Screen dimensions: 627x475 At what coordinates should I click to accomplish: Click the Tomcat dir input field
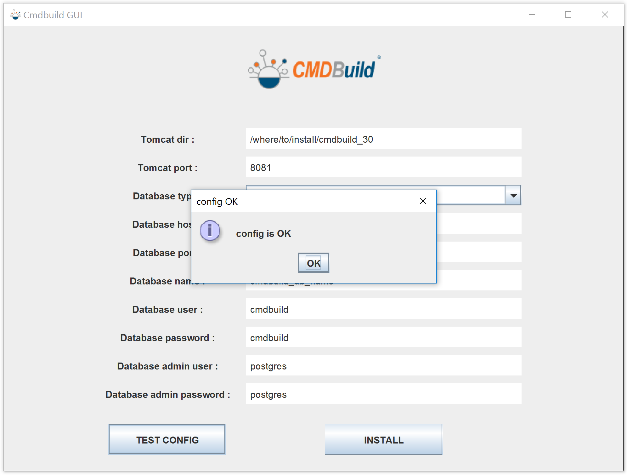pos(383,139)
